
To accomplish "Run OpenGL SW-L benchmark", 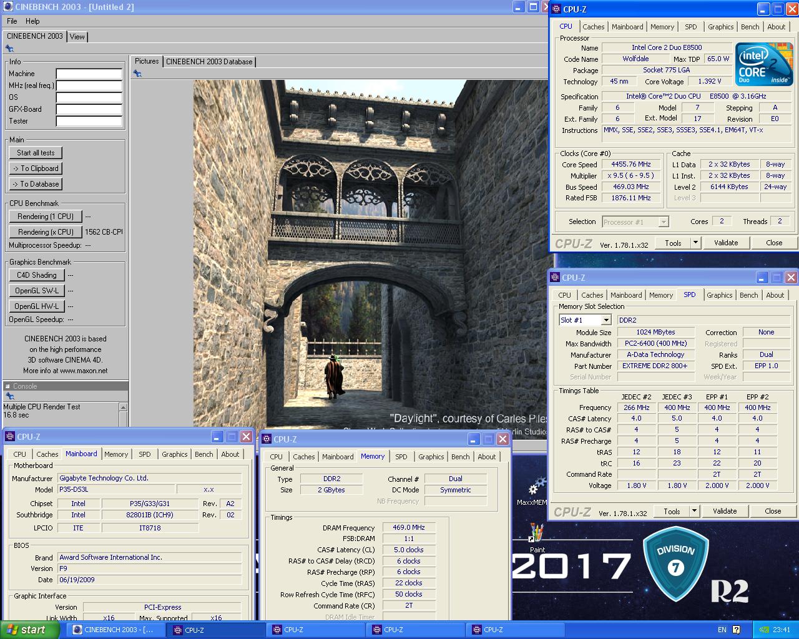I will (36, 291).
